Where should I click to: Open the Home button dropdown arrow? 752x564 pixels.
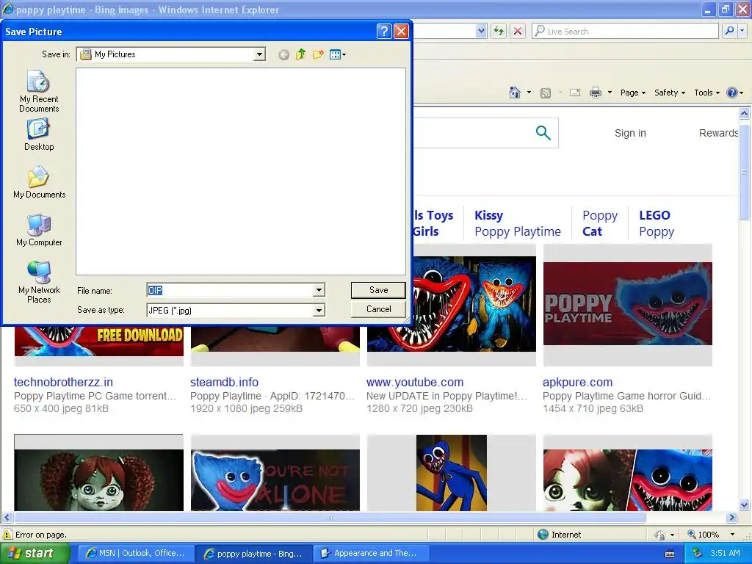point(529,93)
